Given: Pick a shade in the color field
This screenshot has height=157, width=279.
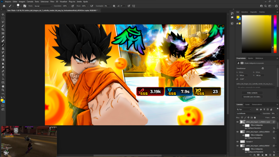Looking at the screenshot, I should 257,34.
